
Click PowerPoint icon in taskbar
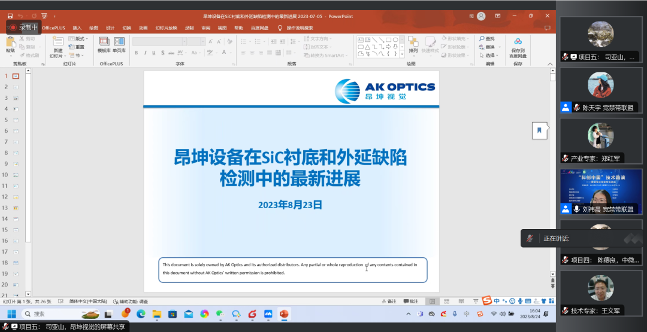pos(284,314)
